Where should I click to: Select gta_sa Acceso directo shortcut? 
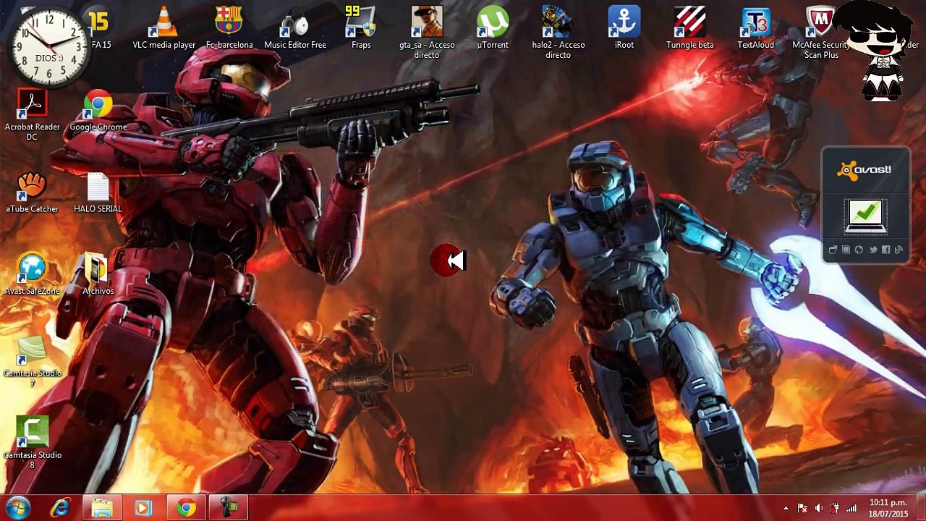[427, 33]
